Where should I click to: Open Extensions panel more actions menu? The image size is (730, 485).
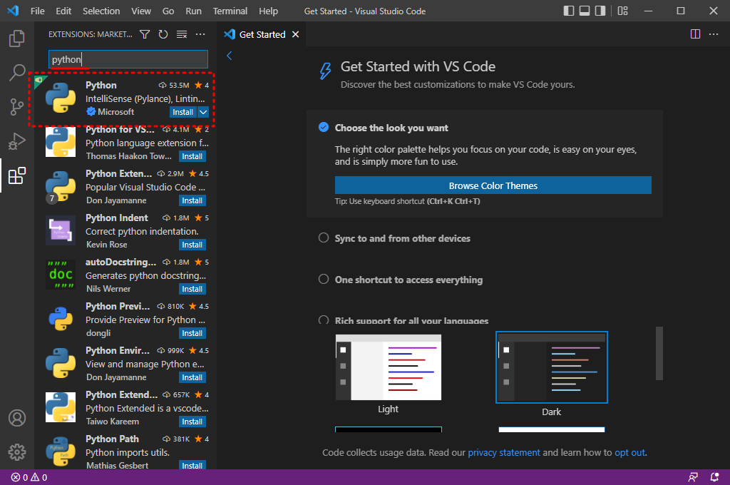click(x=200, y=34)
